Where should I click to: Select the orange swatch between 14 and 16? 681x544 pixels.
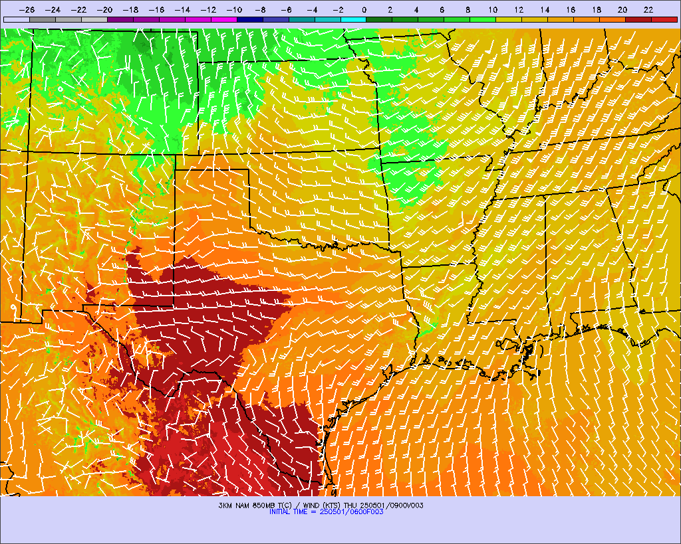pyautogui.click(x=561, y=19)
